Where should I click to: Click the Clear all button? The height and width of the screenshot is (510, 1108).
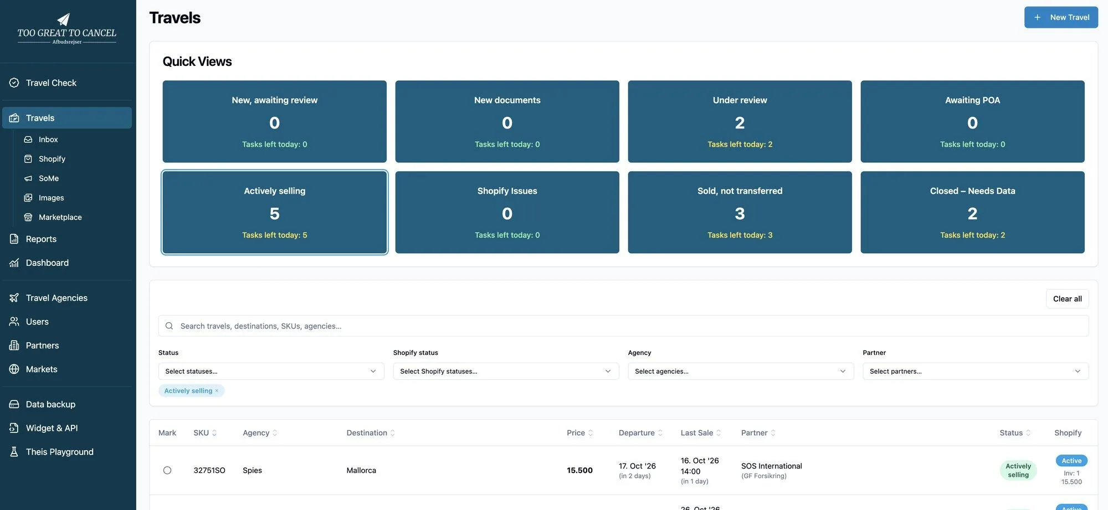1067,299
